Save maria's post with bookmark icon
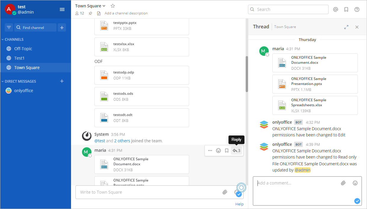The image size is (367, 209). (x=227, y=151)
